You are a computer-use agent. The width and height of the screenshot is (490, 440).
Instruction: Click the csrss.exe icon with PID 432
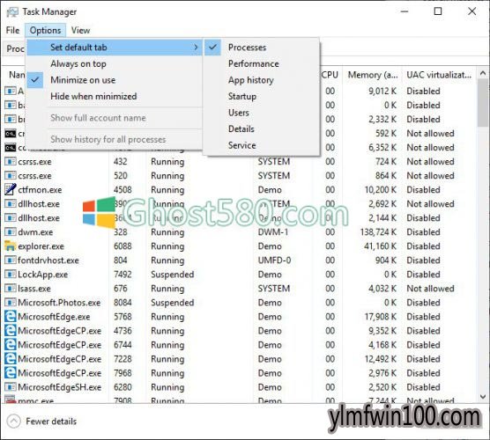(x=11, y=162)
